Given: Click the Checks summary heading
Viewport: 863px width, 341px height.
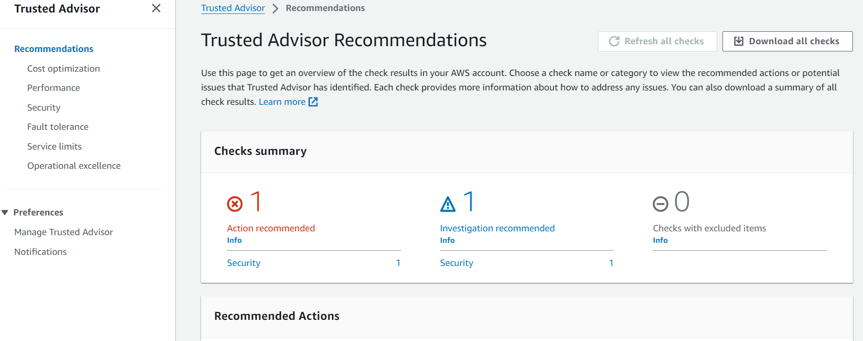Looking at the screenshot, I should 260,151.
